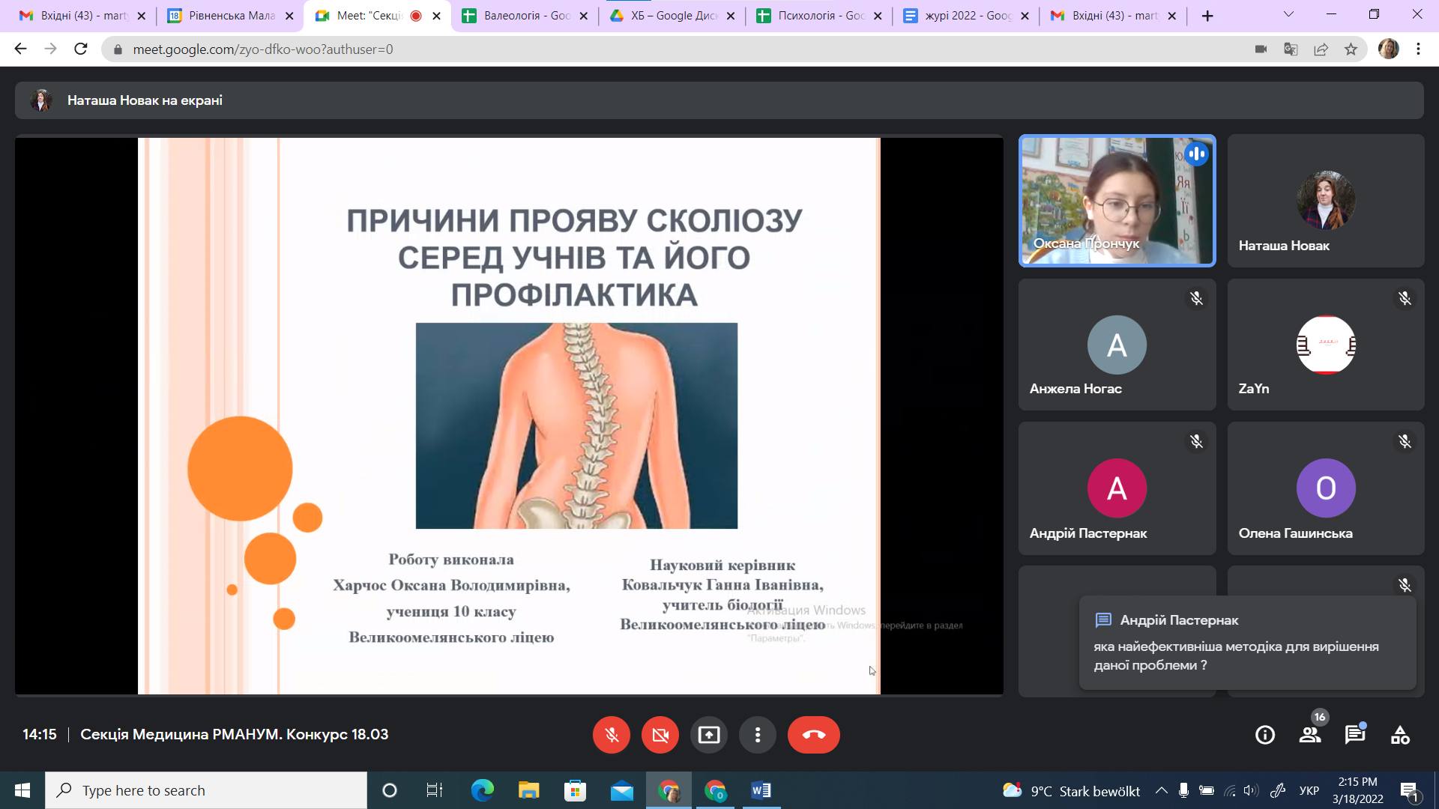Open the chat panel icon
This screenshot has height=809, width=1439.
(x=1354, y=735)
